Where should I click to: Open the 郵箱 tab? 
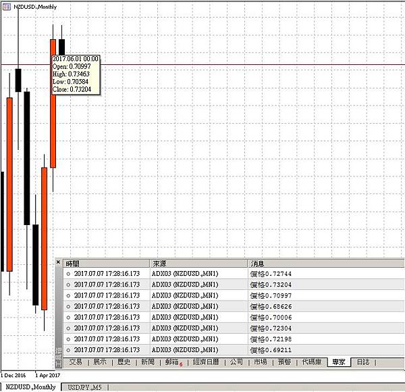(x=173, y=362)
